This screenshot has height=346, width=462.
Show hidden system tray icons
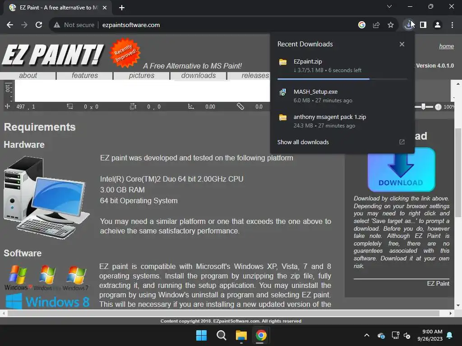click(x=366, y=335)
